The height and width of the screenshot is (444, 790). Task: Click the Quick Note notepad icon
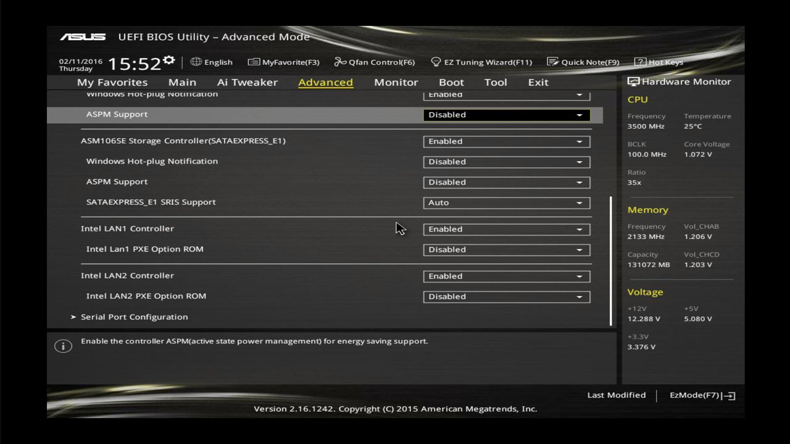[552, 62]
